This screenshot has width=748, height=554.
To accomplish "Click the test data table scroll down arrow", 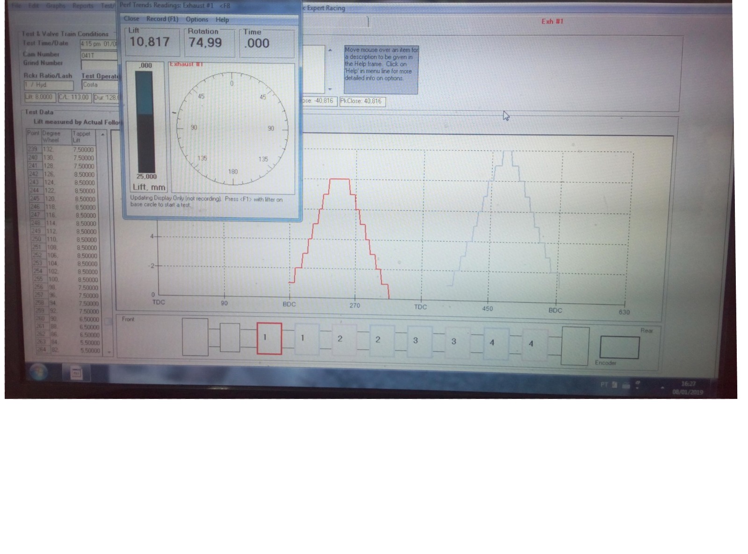I will 109,352.
